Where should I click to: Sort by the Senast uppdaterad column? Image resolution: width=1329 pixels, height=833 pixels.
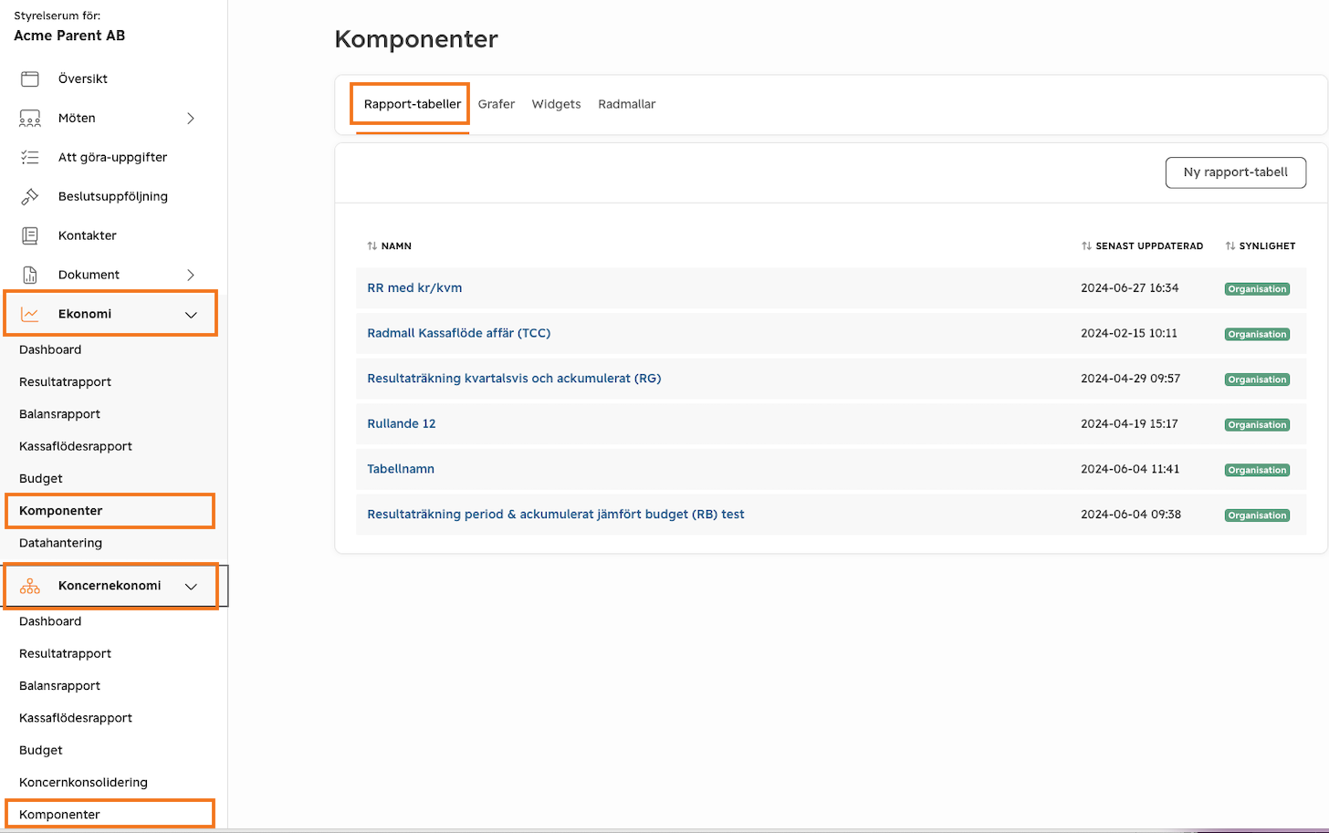[1142, 246]
